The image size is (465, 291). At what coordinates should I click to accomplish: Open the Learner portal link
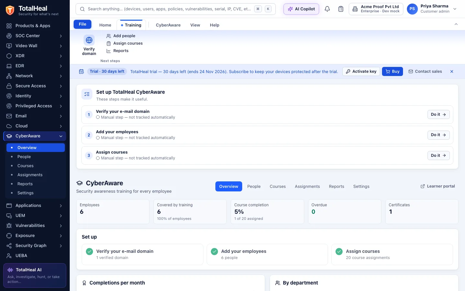pos(438,186)
